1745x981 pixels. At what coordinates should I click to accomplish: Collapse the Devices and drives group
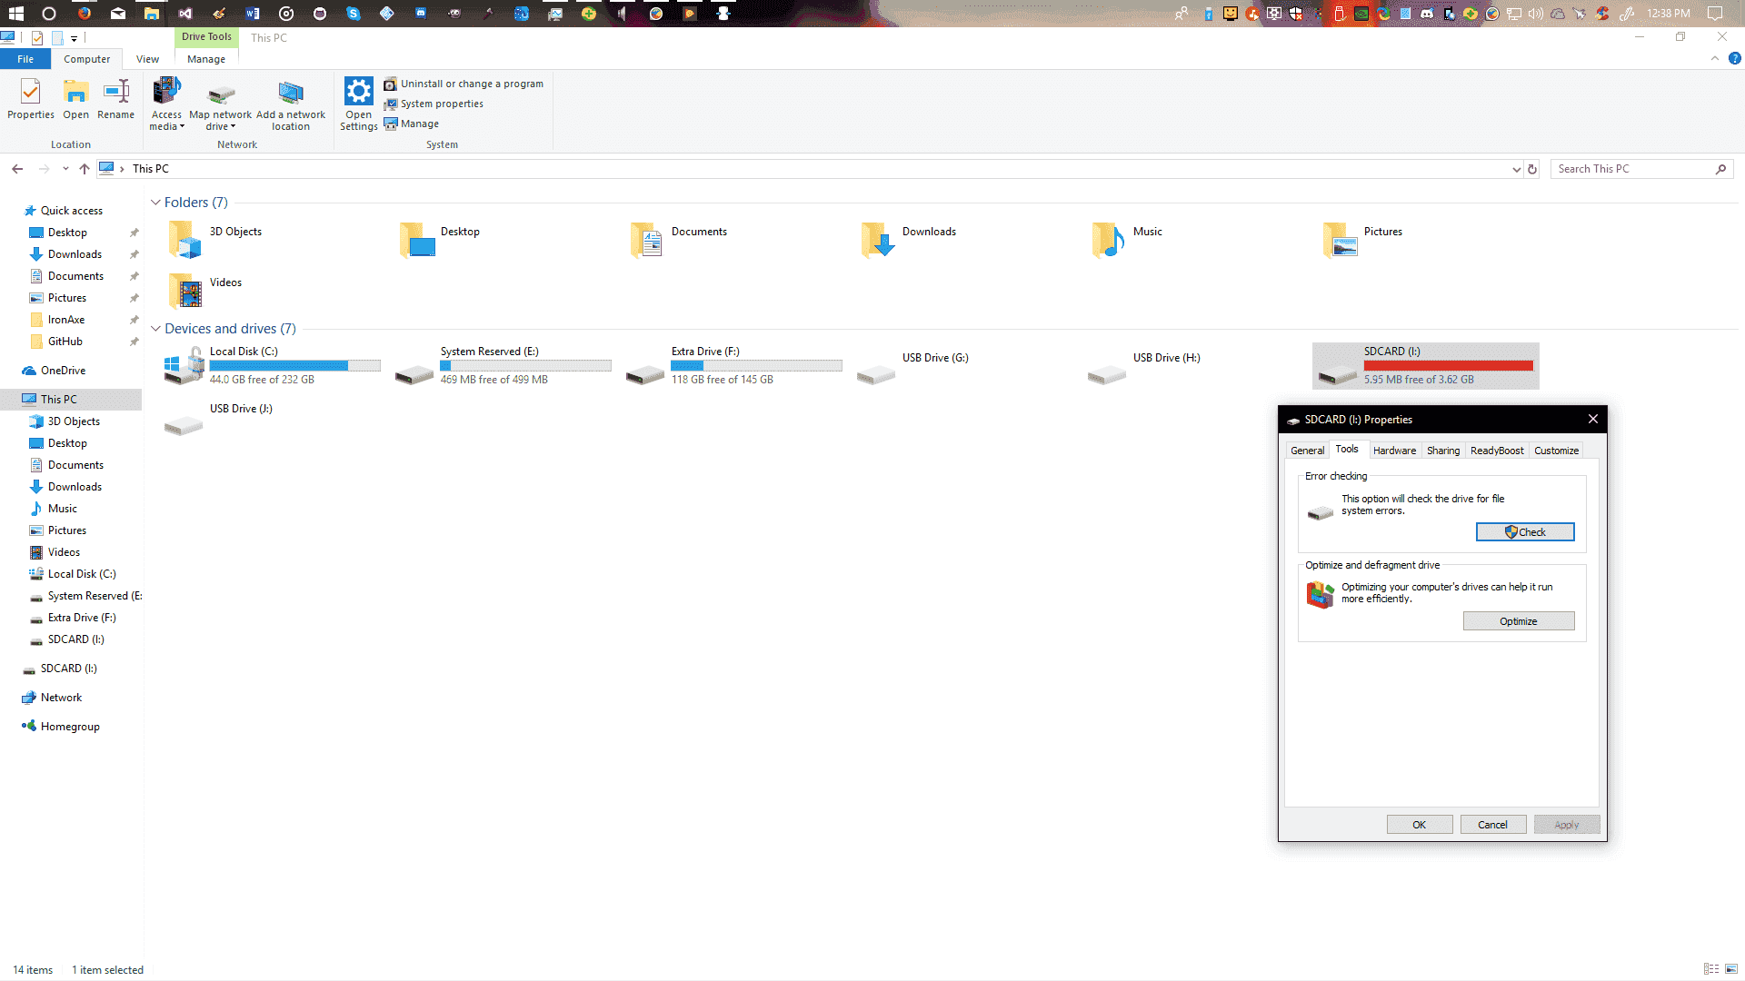pyautogui.click(x=155, y=329)
